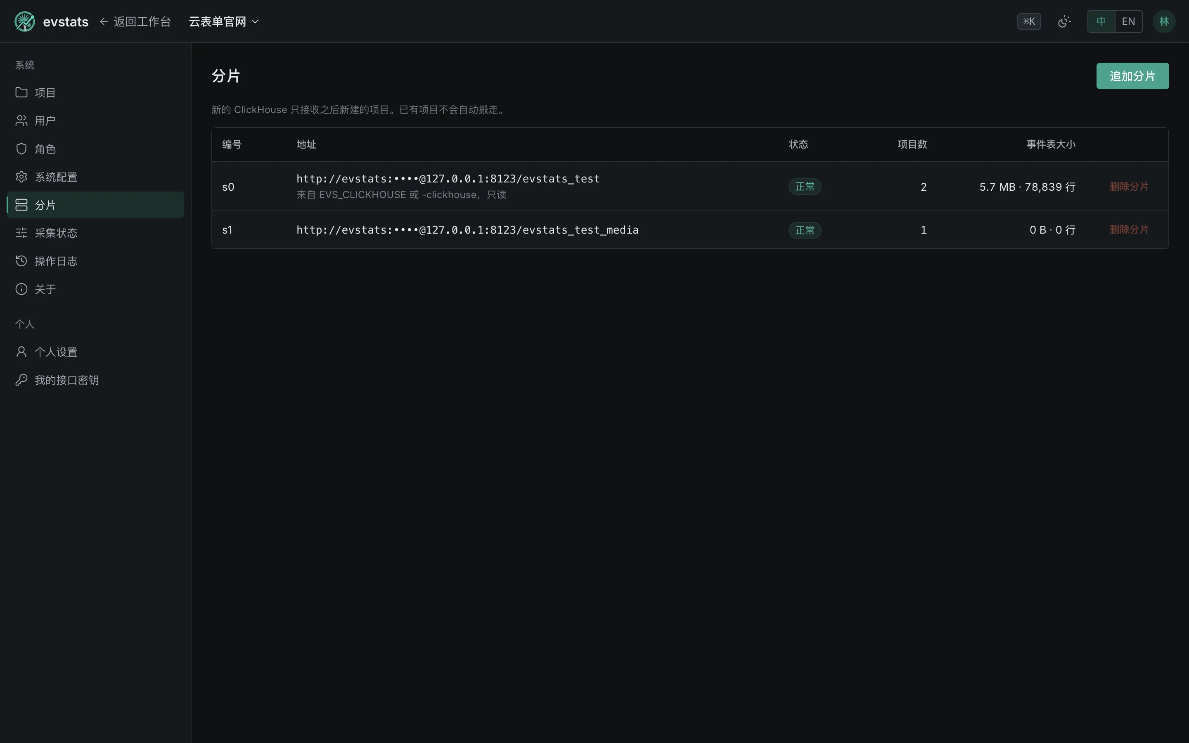Screen dimensions: 1189x743
Task: Click the info icon beside 关于
Action: [21, 289]
